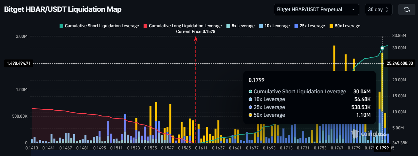Click the 0.1467 x-axis label
This screenshot has width=418, height=156.
click(x=66, y=148)
